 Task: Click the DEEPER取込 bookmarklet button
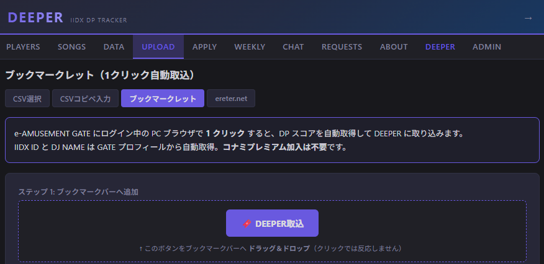273,223
